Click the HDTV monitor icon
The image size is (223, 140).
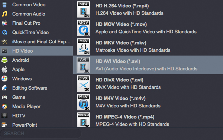(x=4, y=116)
